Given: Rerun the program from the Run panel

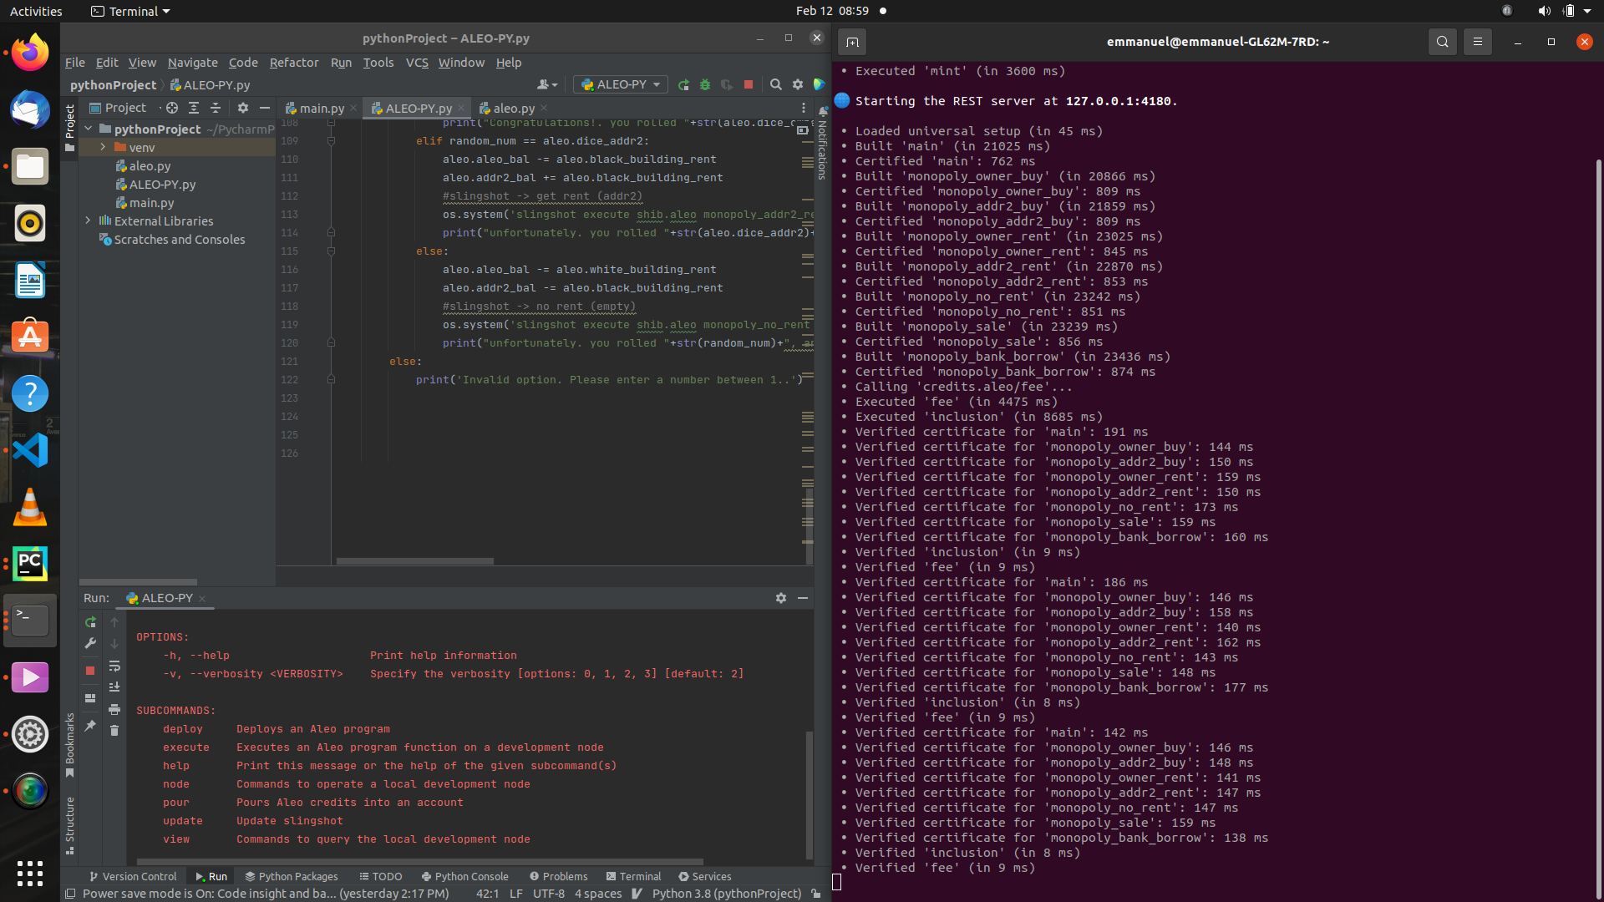Looking at the screenshot, I should point(90,622).
